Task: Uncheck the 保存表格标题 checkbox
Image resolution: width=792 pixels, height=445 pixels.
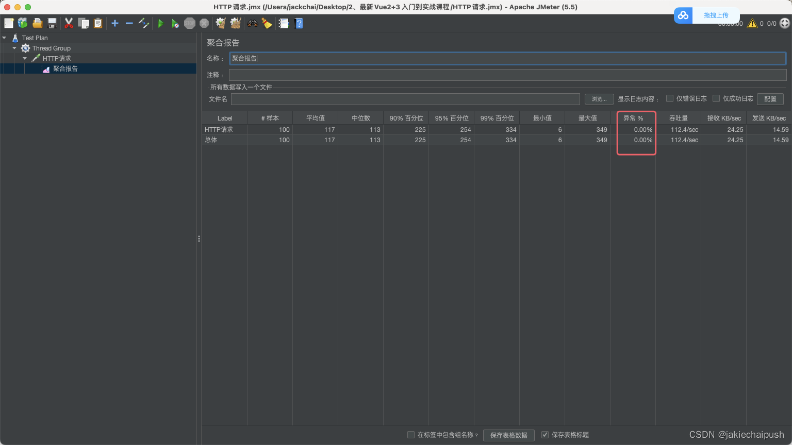Action: [545, 435]
